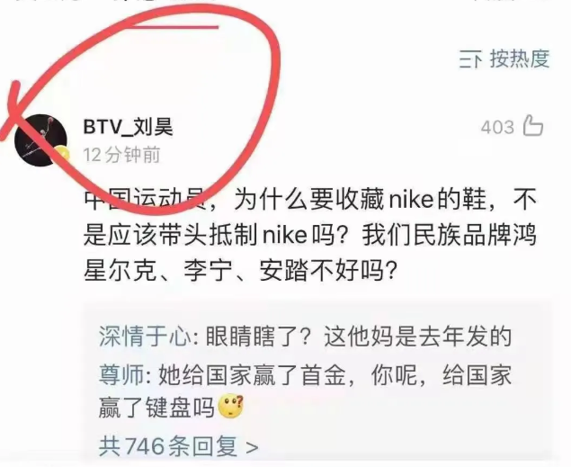Image resolution: width=571 pixels, height=467 pixels.
Task: Tap the reply text 眼睛瞎了?这他妈是去年发的
Action: tap(359, 337)
